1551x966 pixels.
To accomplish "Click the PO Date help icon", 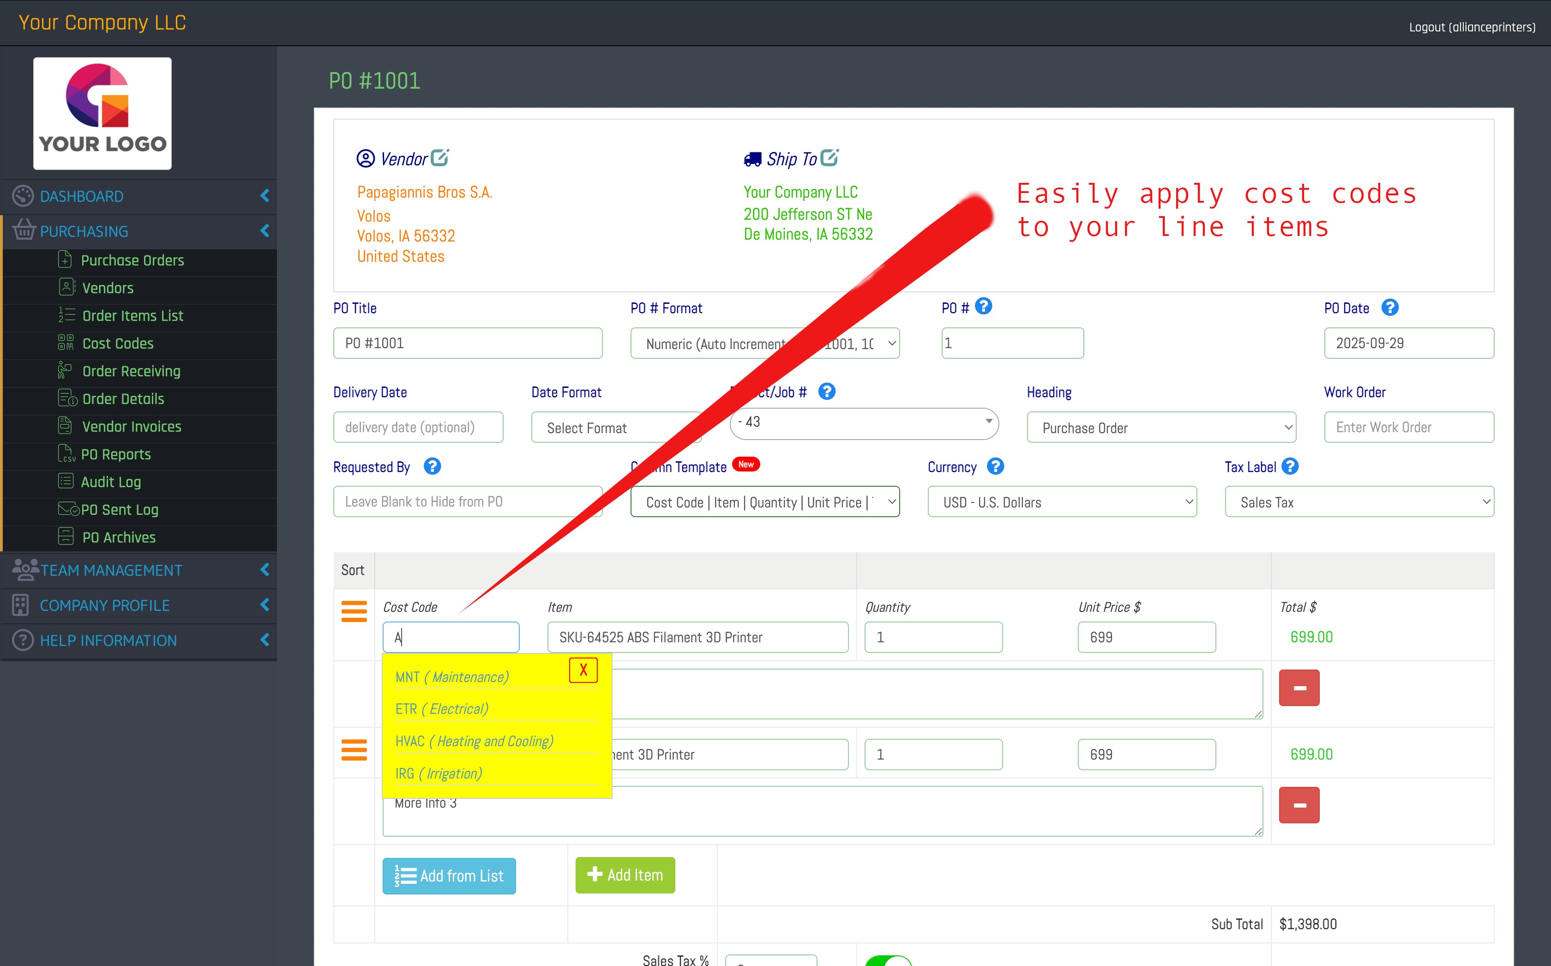I will coord(1389,308).
